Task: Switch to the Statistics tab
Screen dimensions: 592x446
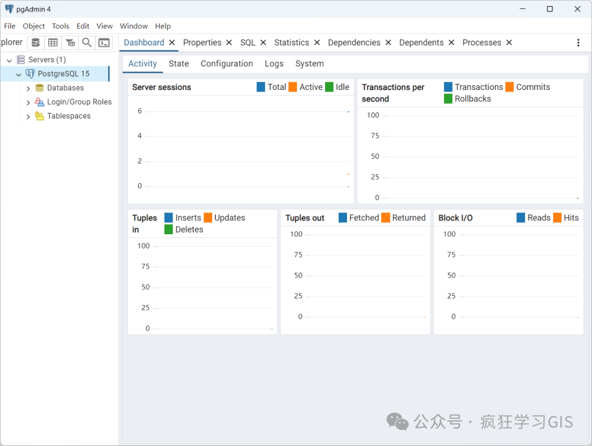Action: click(292, 42)
